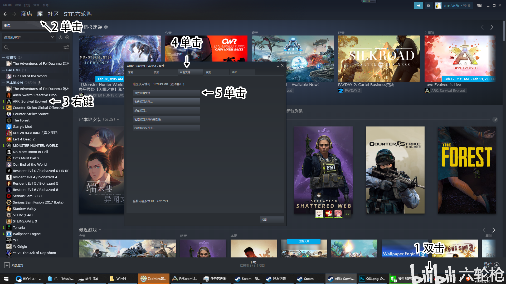Image resolution: width=506 pixels, height=284 pixels.
Task: Open the 社区 navigation menu
Action: coord(53,14)
